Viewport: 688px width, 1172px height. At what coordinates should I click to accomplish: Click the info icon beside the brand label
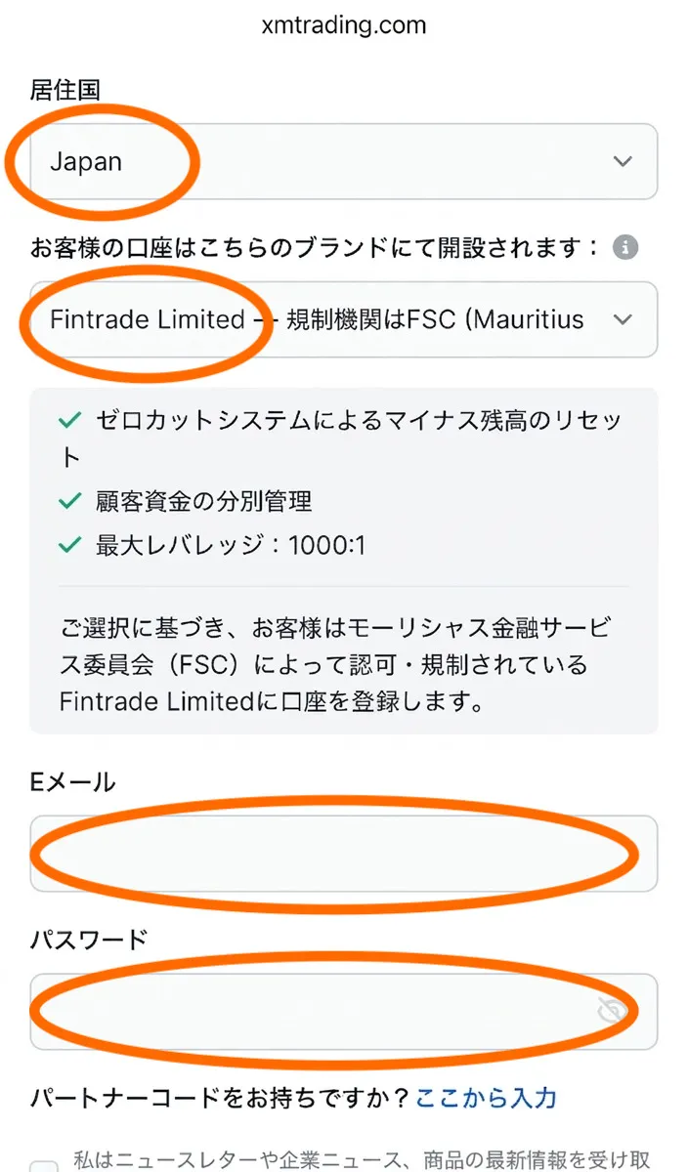(625, 247)
